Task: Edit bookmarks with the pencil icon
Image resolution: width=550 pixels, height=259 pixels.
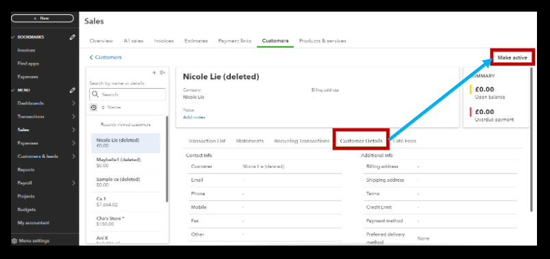Action: tap(72, 37)
